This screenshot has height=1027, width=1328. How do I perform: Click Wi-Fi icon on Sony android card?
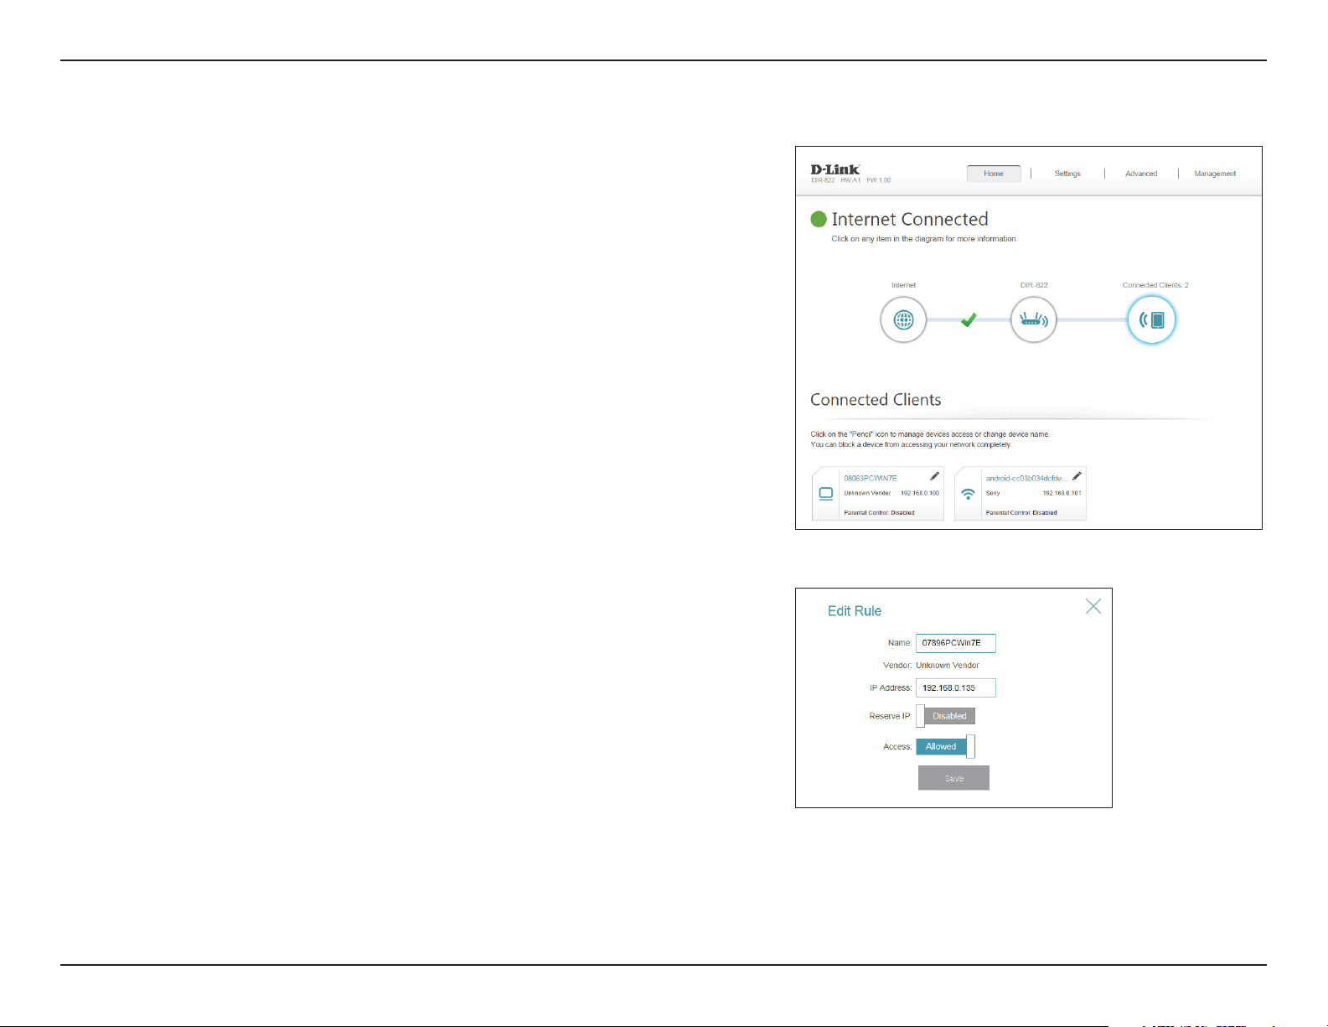(969, 494)
